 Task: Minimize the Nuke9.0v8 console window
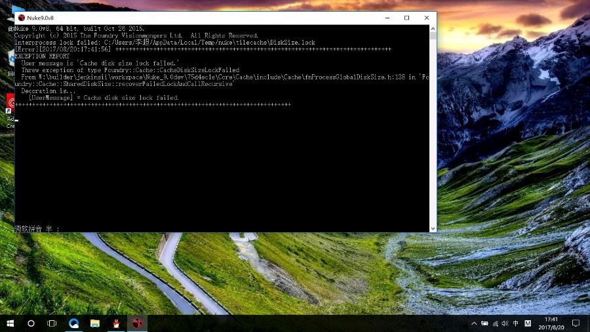[x=387, y=18]
